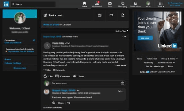Screen dimensions: 184x111
Task: Expand the Privacy & Terms dropdown
Action: tap(169, 59)
